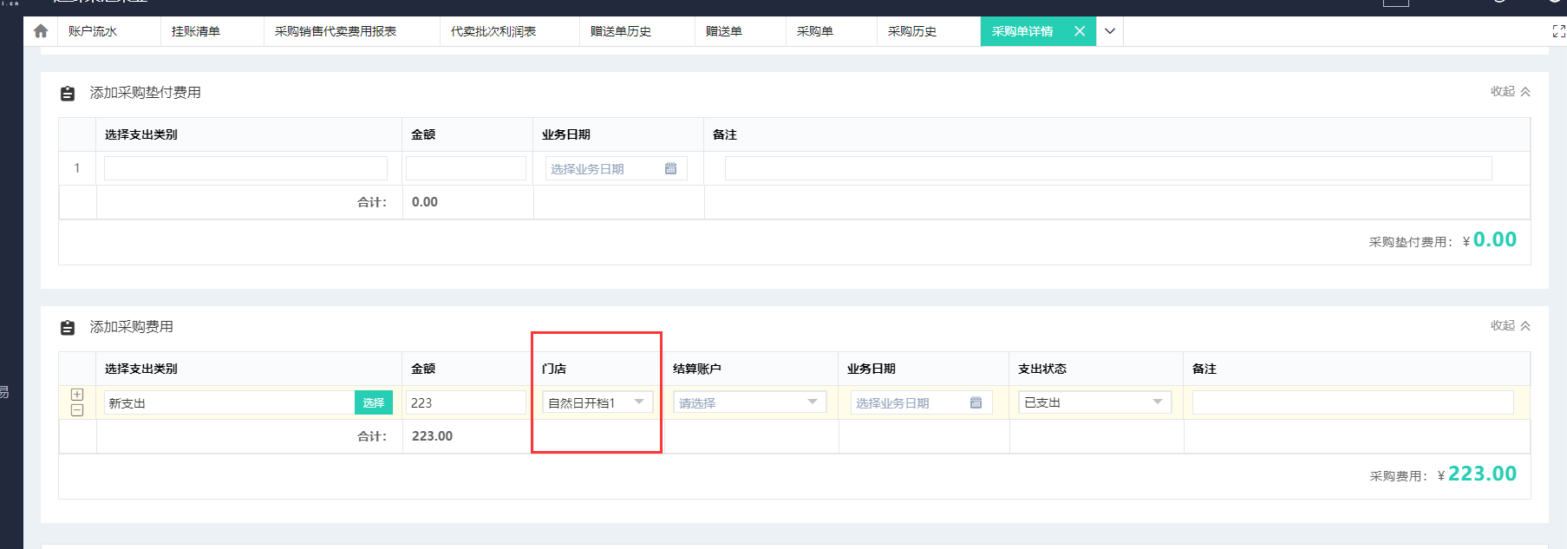Open the 支出状态 已支出 dropdown
1567x549 pixels.
tap(1095, 402)
